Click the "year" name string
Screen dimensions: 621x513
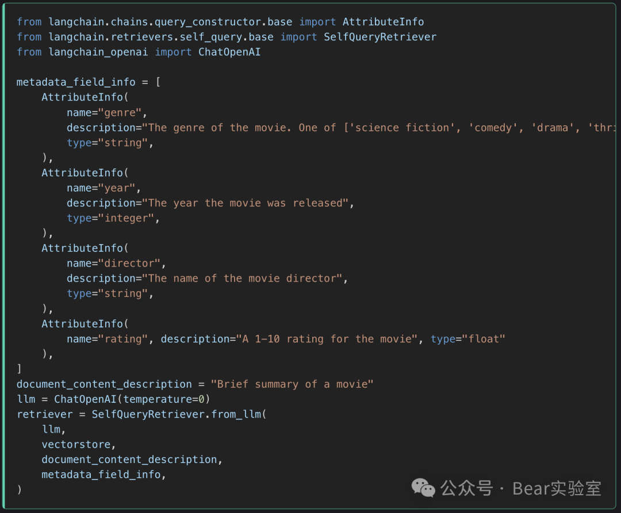pyautogui.click(x=120, y=188)
